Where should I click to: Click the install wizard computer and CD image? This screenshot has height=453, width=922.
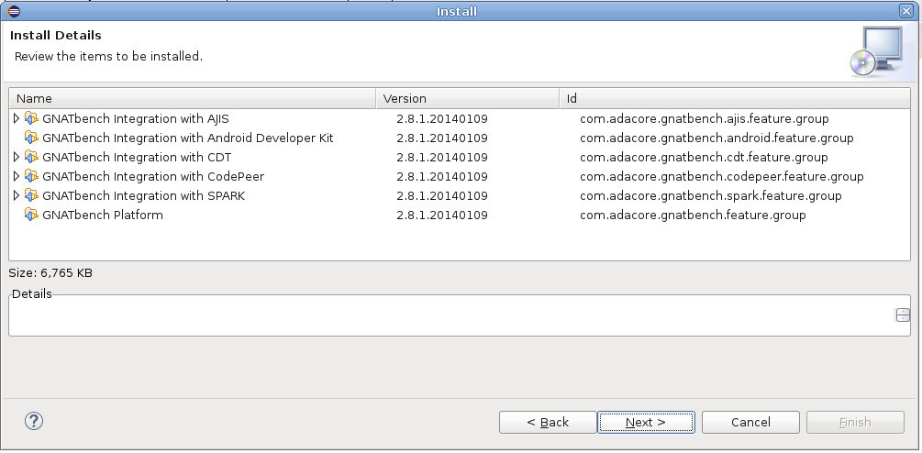click(x=877, y=51)
